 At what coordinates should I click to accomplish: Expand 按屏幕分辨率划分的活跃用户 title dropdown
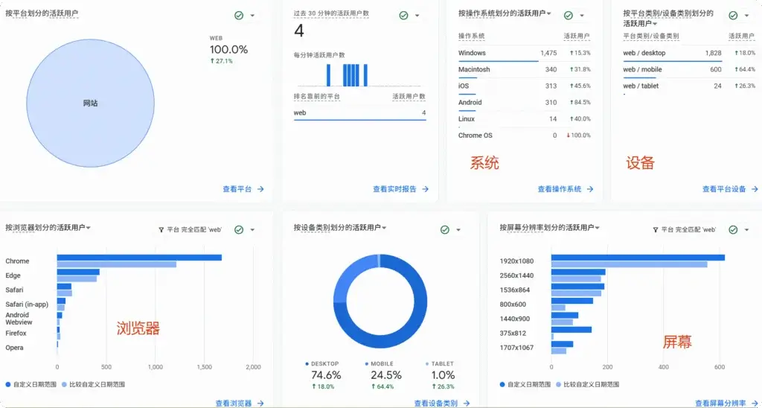click(x=597, y=227)
